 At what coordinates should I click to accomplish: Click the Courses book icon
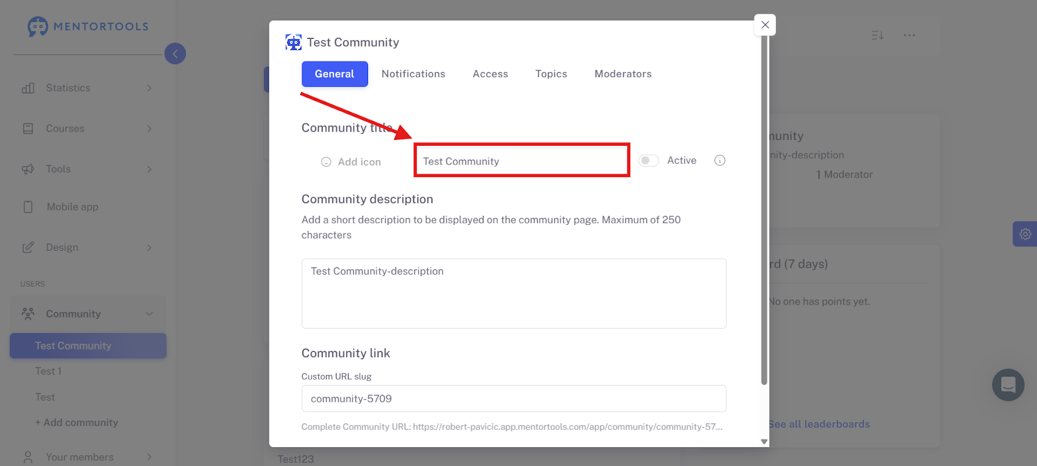click(28, 128)
